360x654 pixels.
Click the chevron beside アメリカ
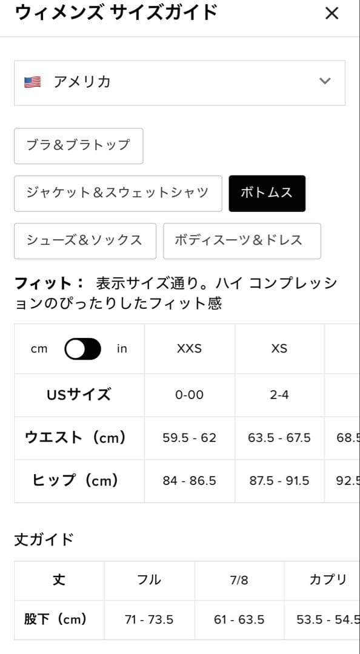point(325,82)
